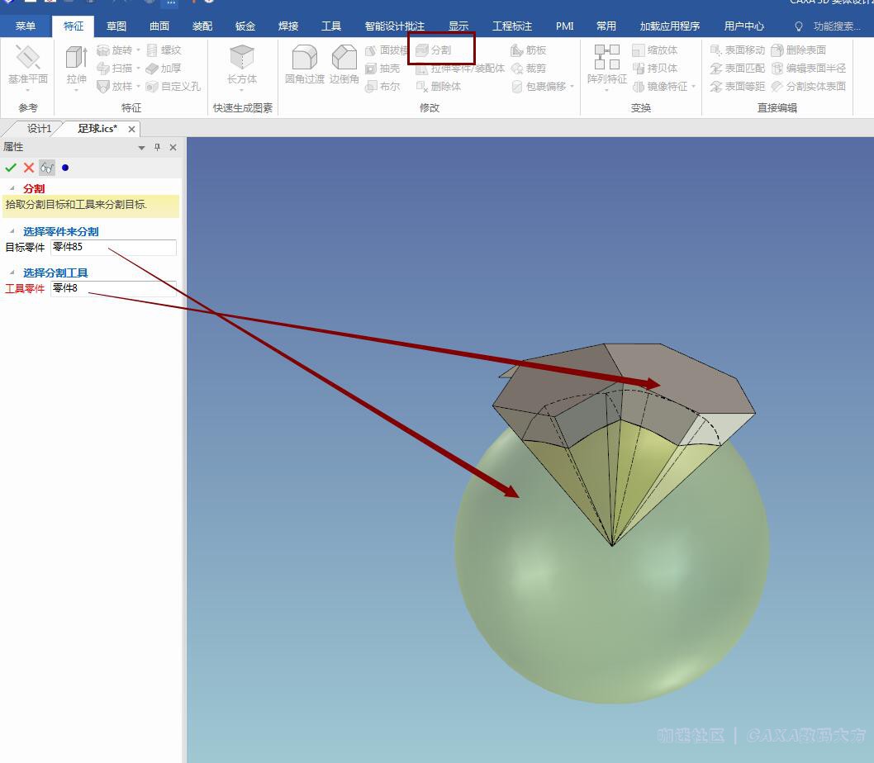Screen dimensions: 874x763
Task: Click the 加厚 thicken tool
Action: (164, 68)
